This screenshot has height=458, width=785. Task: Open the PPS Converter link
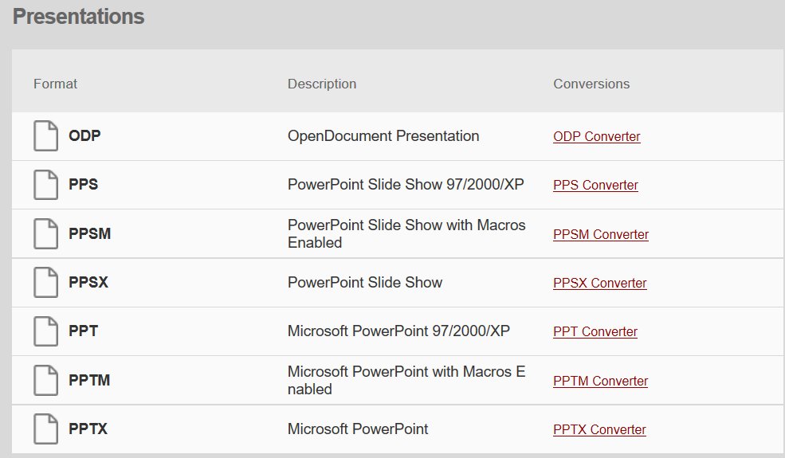595,186
